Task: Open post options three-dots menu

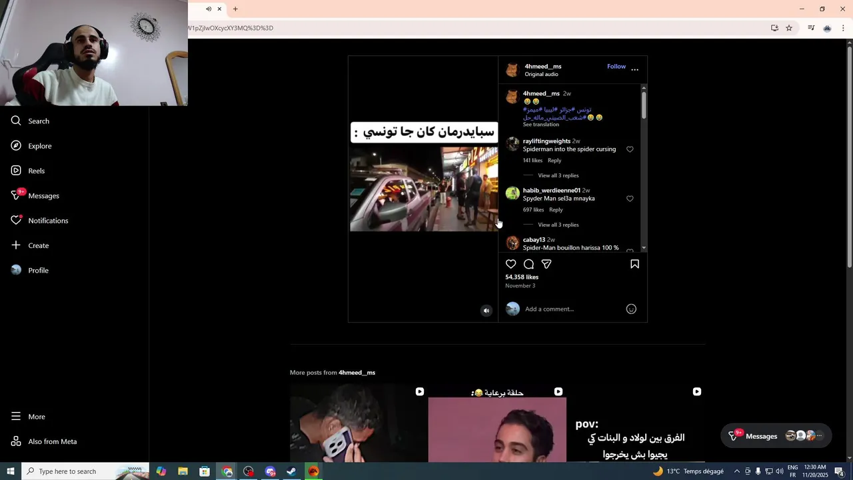Action: [x=634, y=69]
